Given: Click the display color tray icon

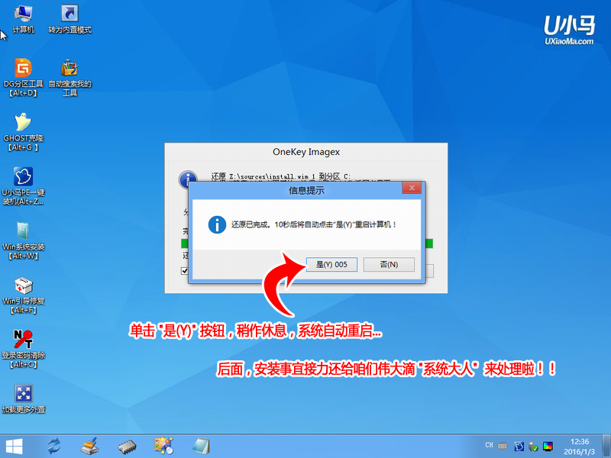Looking at the screenshot, I should click(547, 446).
